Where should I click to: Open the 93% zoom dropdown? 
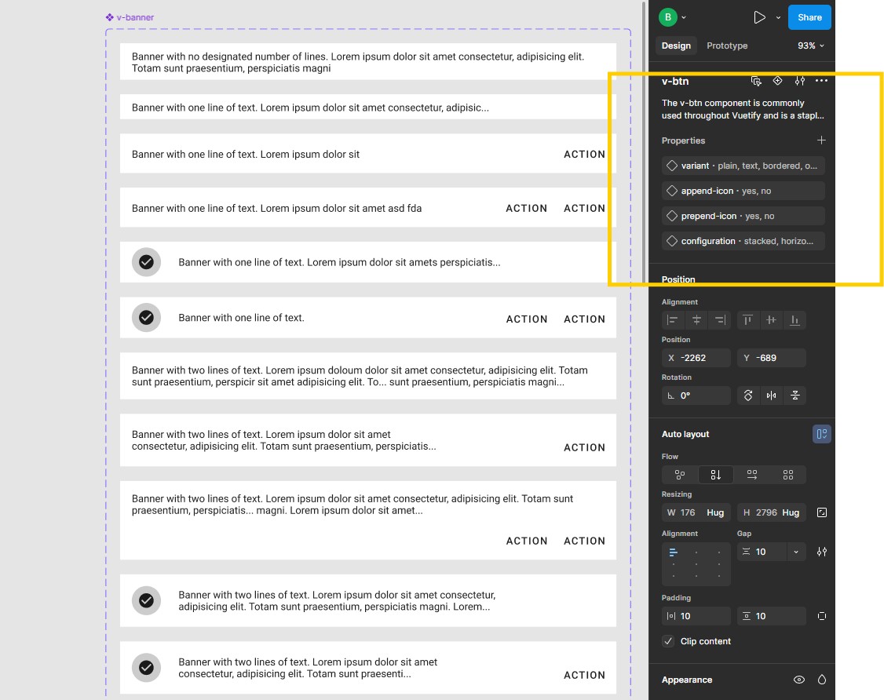tap(811, 46)
